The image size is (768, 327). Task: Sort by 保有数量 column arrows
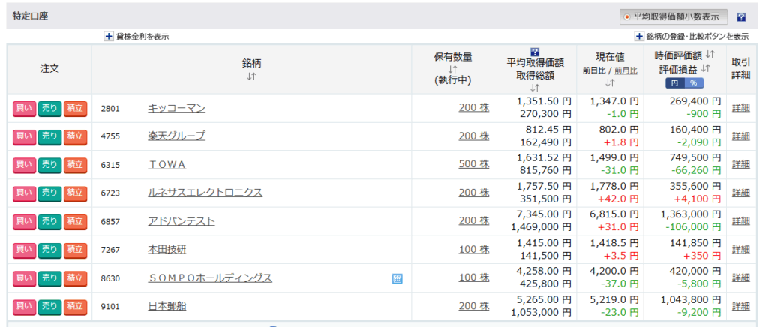(x=452, y=70)
